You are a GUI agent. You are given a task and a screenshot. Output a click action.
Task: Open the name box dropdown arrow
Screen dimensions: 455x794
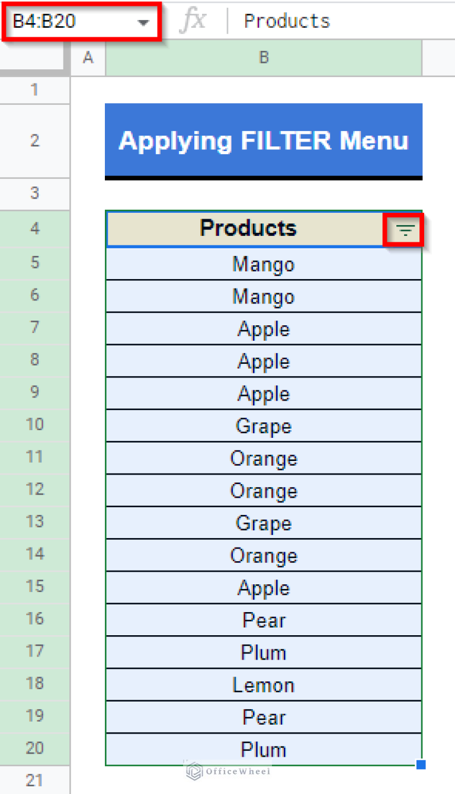[x=142, y=20]
